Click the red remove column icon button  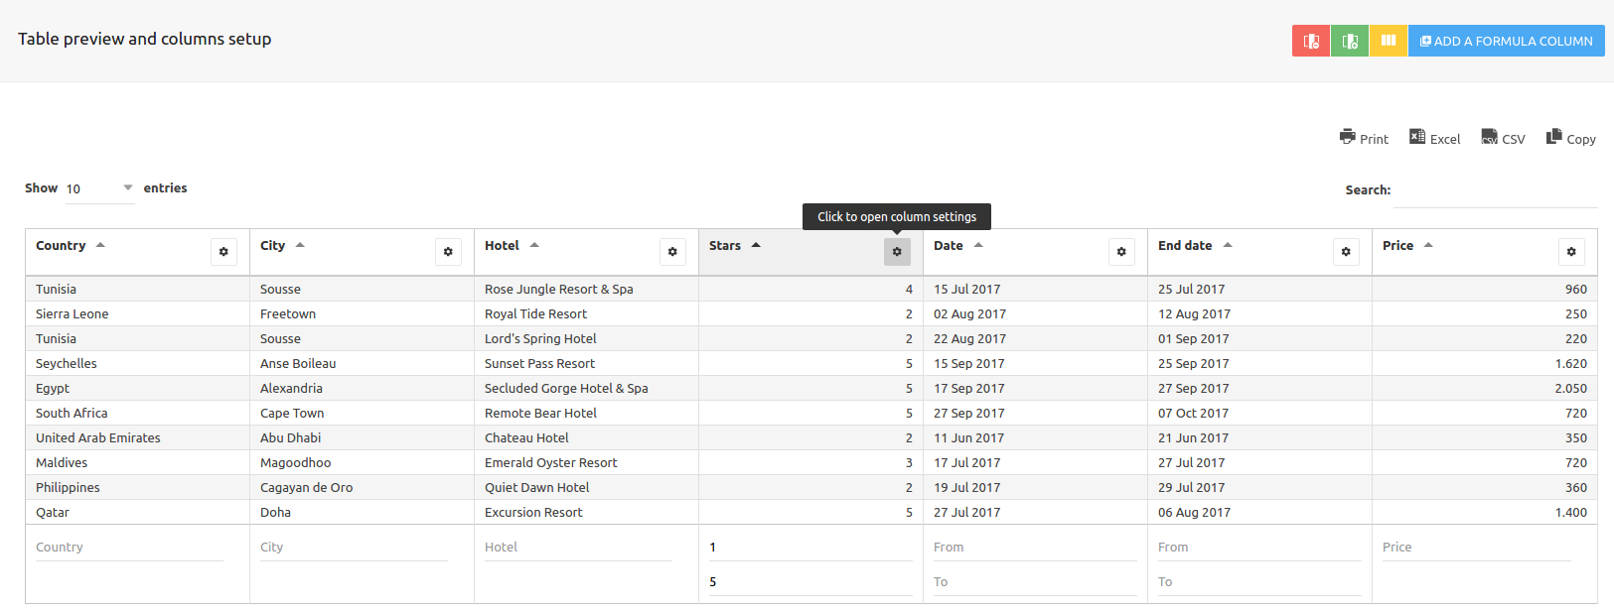(x=1311, y=41)
